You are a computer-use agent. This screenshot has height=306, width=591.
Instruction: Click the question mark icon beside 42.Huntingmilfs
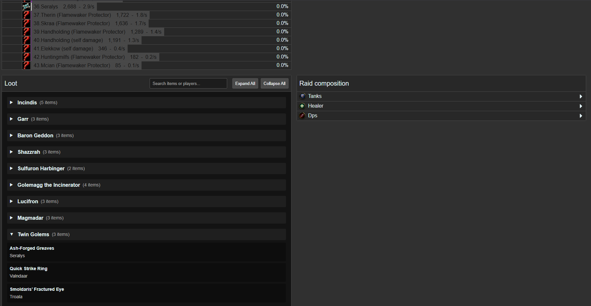point(26,57)
